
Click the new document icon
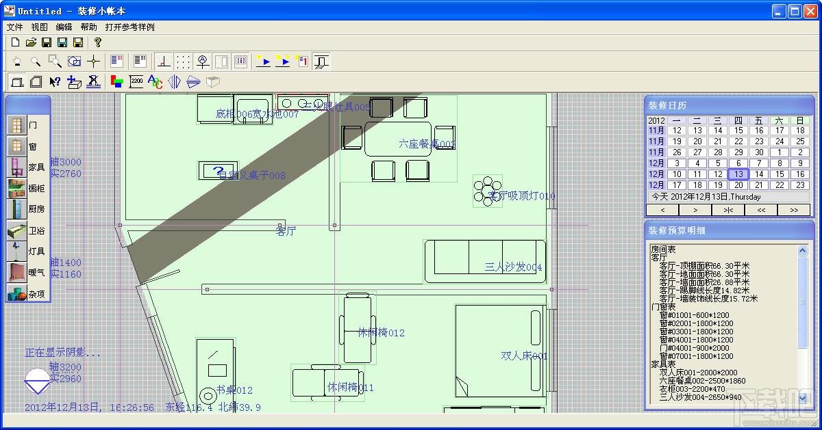16,42
